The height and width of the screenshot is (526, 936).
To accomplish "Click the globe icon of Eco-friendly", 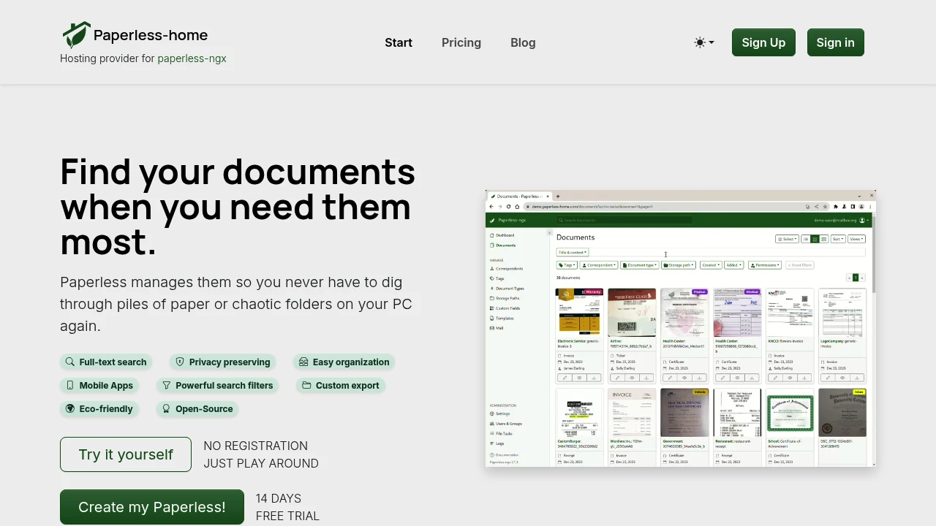I will 70,408.
